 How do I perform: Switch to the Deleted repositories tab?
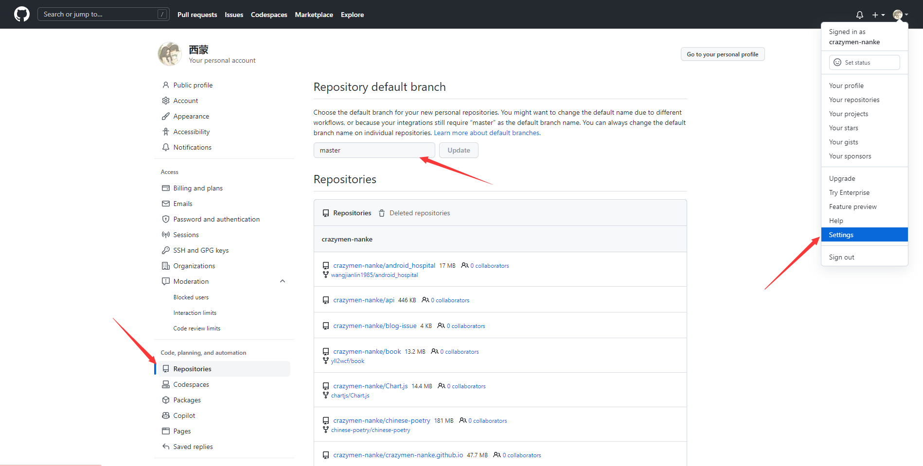[414, 213]
